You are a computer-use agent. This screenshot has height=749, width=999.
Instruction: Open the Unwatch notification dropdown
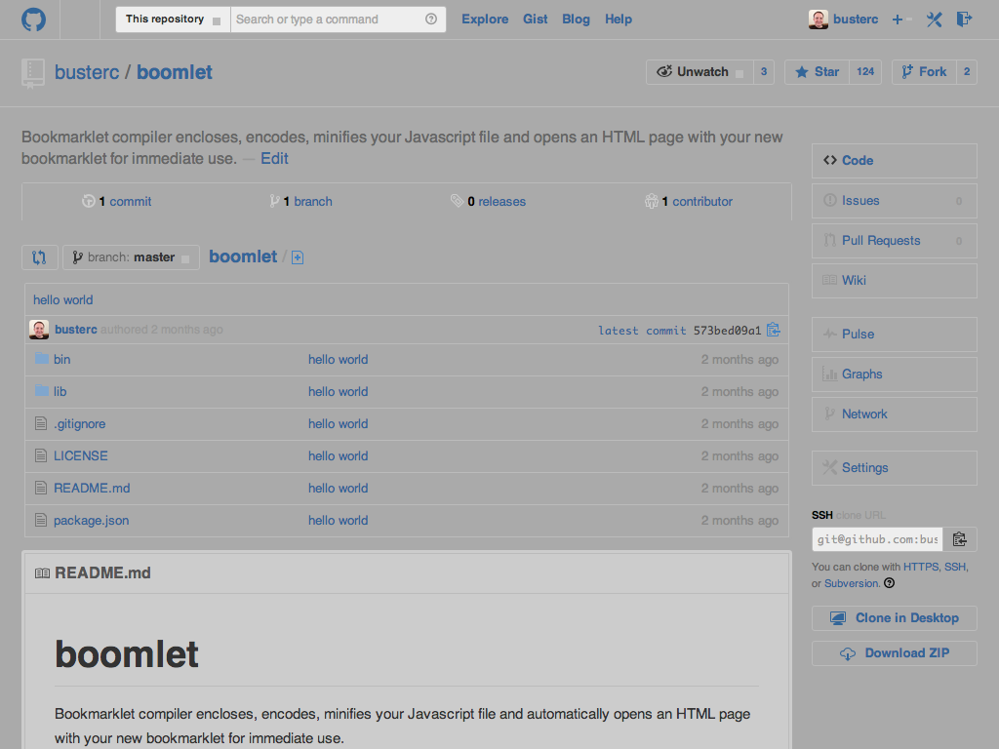click(699, 72)
